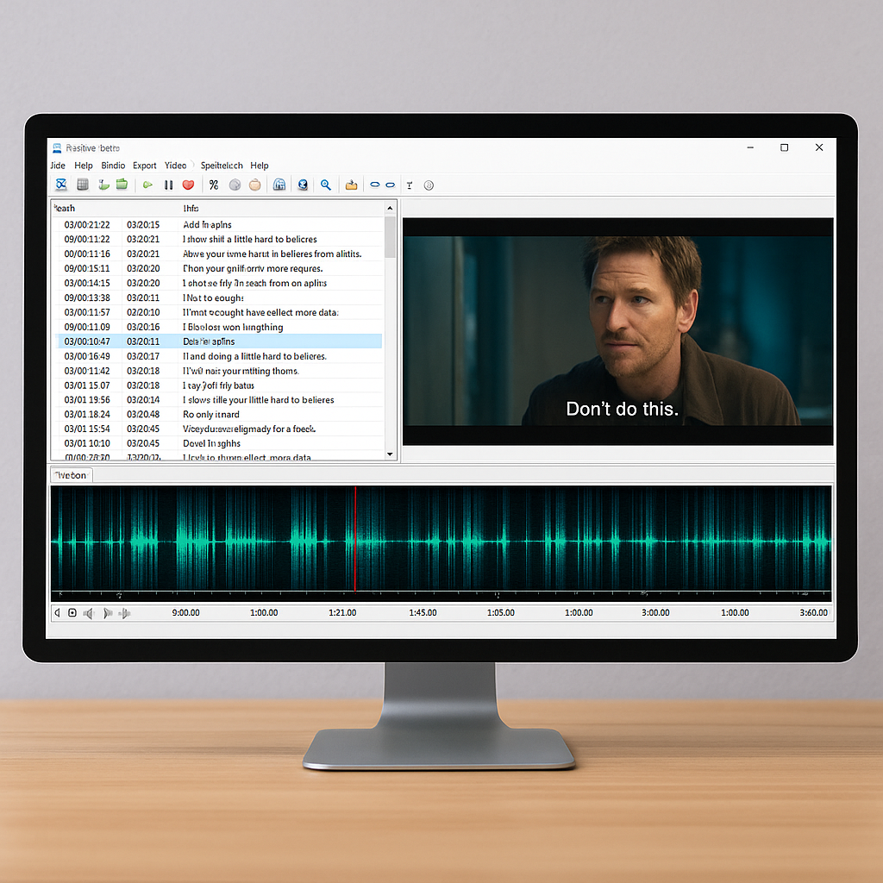This screenshot has width=883, height=883.
Task: Select the row 'Dovel In sghhs'
Action: point(220,444)
